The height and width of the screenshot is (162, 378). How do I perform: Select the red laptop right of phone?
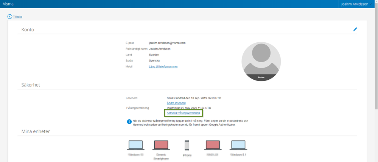tap(213, 145)
